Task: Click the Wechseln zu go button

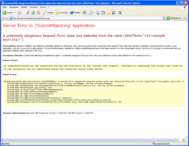Action: (x=174, y=18)
